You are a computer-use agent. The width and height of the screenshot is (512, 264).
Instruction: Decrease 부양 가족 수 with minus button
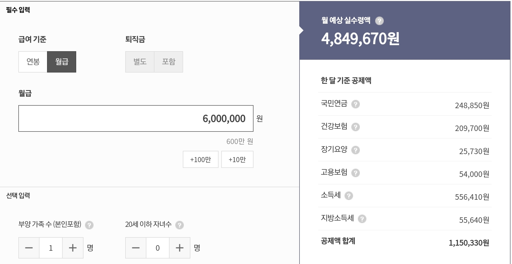pos(29,248)
